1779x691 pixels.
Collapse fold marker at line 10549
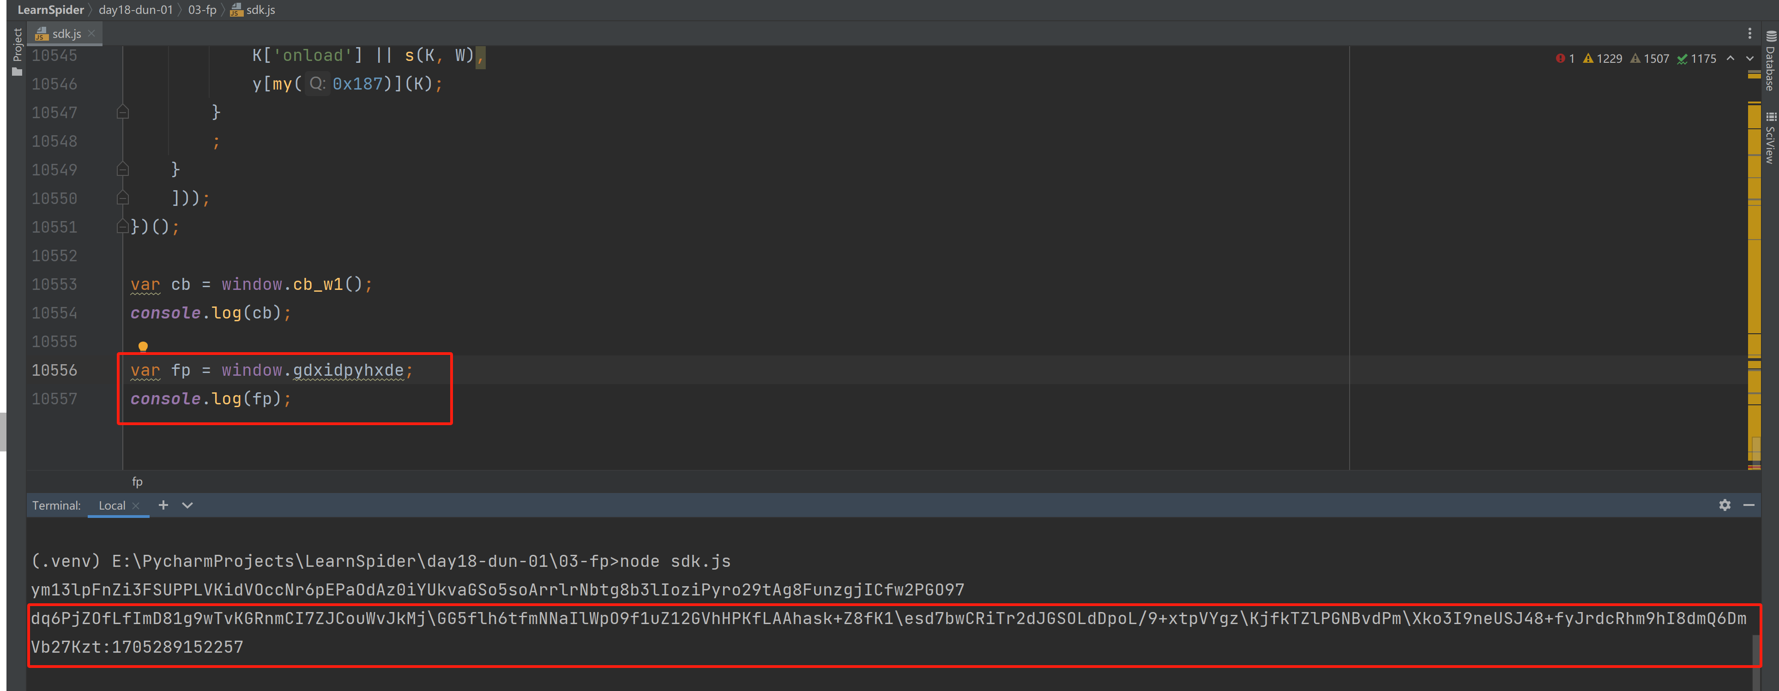coord(123,169)
